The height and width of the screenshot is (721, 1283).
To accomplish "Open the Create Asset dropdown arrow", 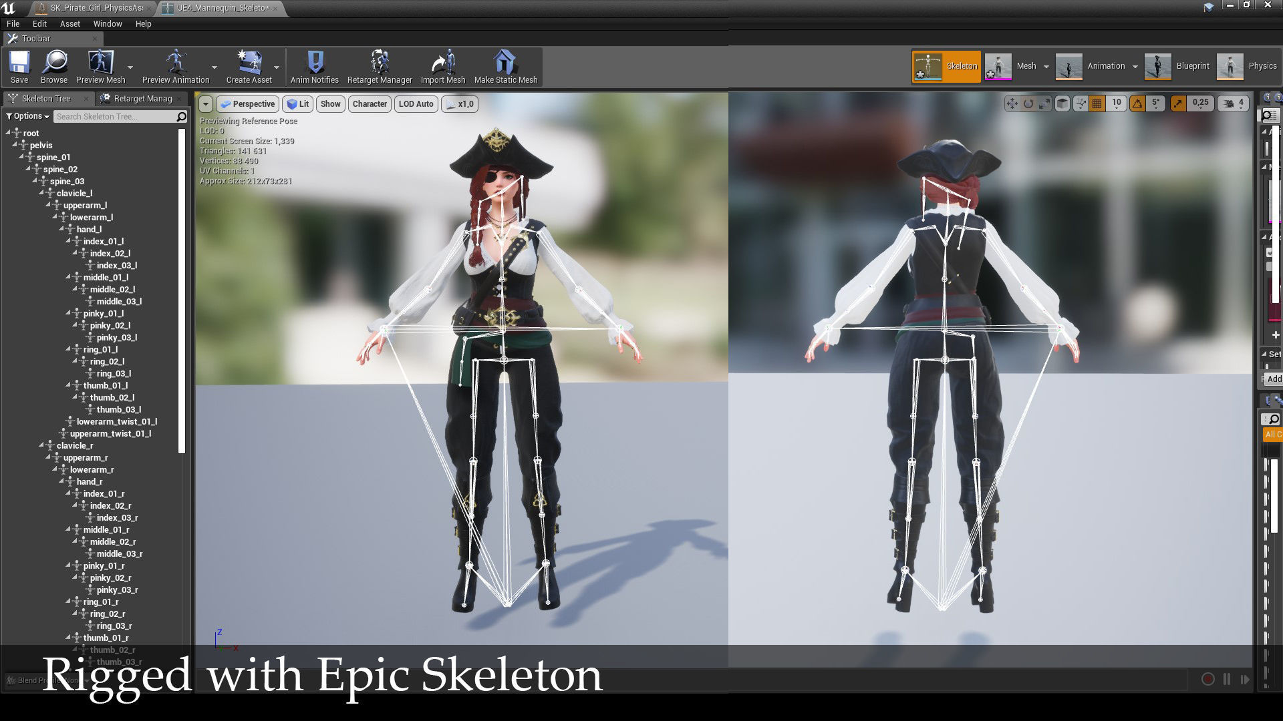I will point(277,67).
